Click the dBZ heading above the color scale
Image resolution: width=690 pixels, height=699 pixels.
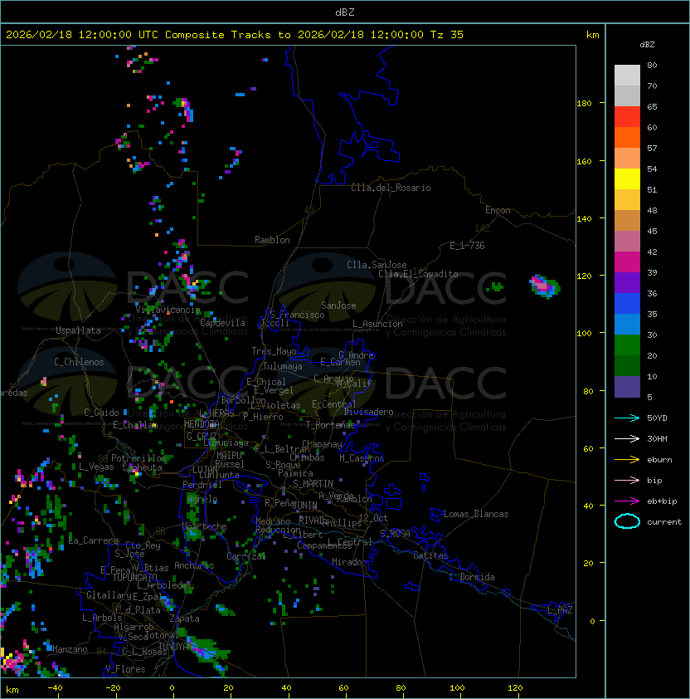[647, 45]
